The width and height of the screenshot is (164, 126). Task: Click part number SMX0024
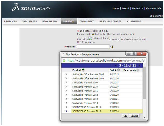click(x=114, y=111)
